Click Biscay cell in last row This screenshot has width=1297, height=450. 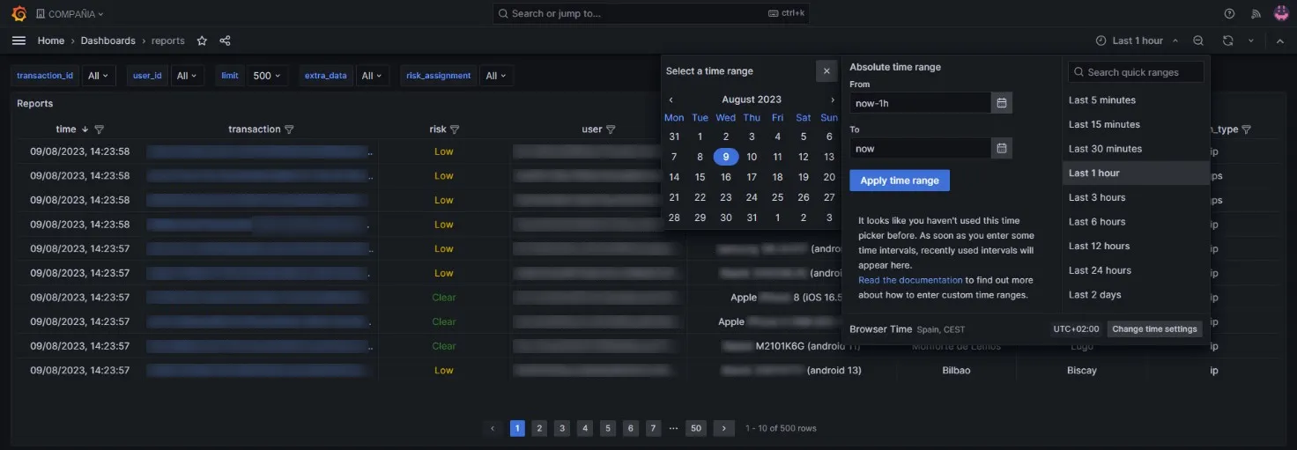[1081, 371]
